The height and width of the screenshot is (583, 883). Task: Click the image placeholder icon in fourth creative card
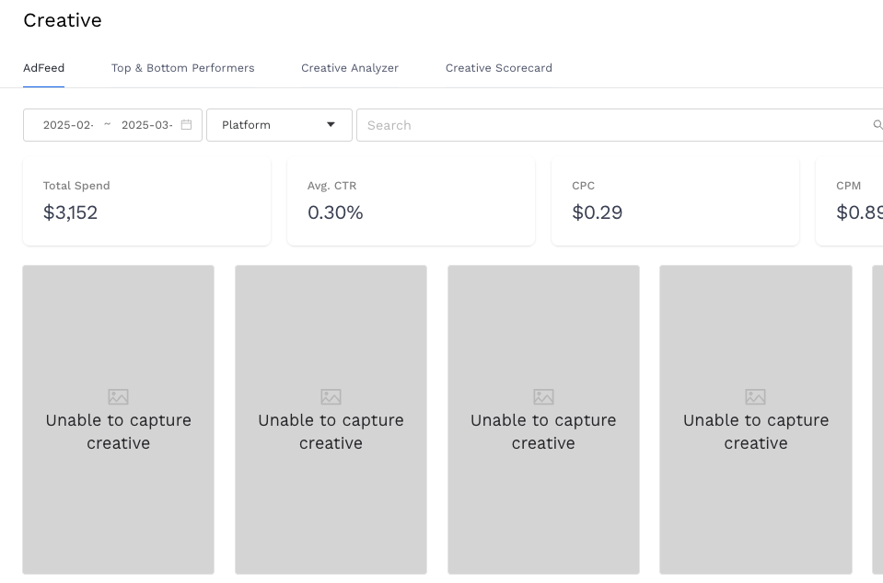click(755, 397)
